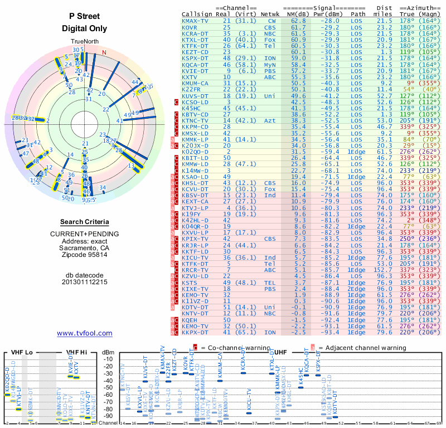Click K02QO-D callsign in the table
The image size is (446, 428).
pyautogui.click(x=195, y=152)
